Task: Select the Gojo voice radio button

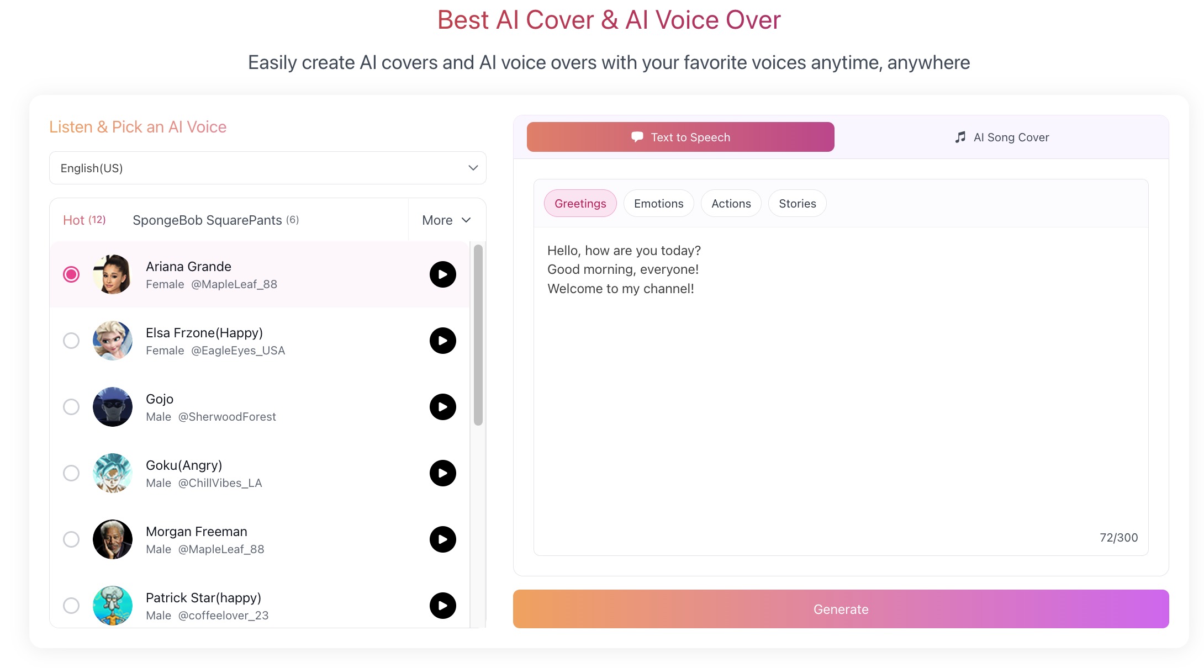Action: 71,407
